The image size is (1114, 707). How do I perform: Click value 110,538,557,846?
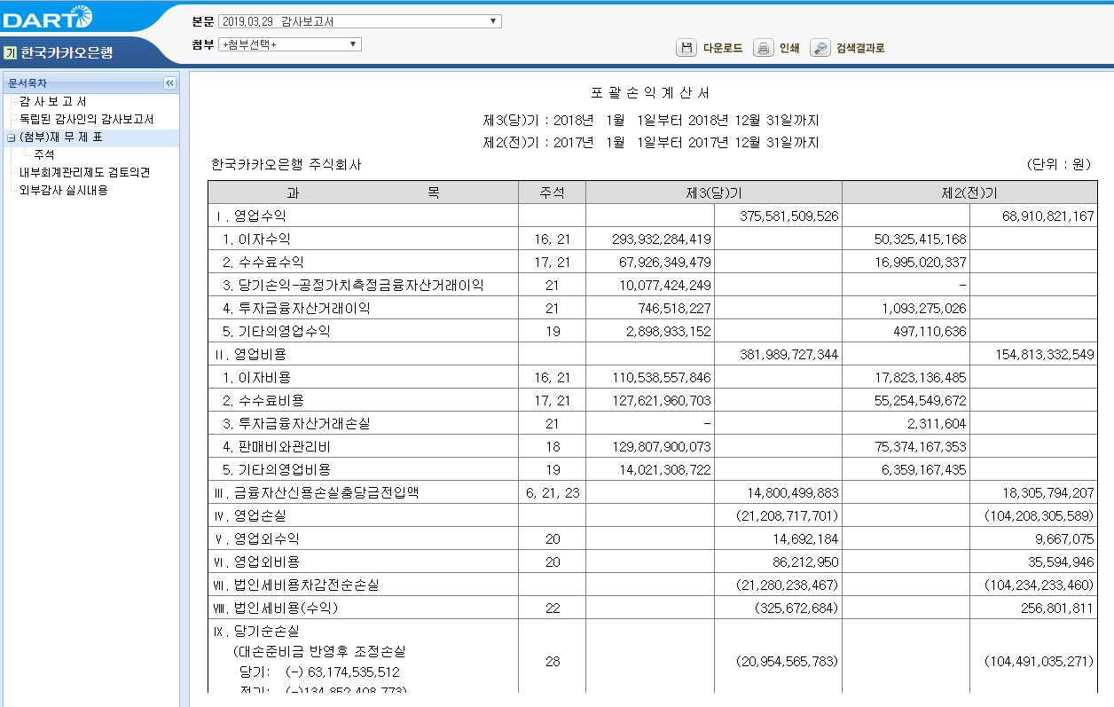click(662, 378)
